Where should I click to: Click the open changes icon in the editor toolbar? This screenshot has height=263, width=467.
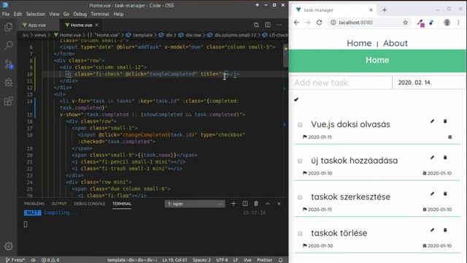(256, 25)
